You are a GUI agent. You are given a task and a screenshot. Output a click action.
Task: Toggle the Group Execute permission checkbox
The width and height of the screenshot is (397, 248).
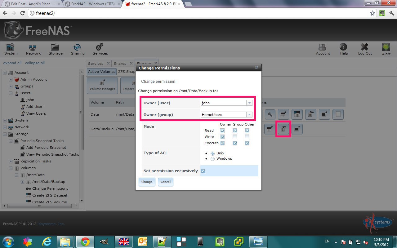[235, 143]
